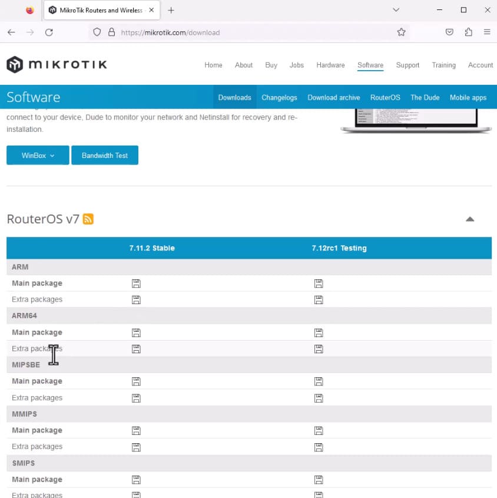
Task: Download SMIPS Main package 7.11.2 Stable
Action: click(x=136, y=480)
